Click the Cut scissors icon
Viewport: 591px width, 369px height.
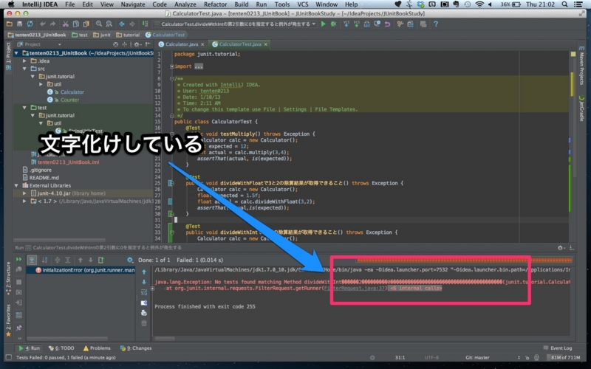click(66, 24)
